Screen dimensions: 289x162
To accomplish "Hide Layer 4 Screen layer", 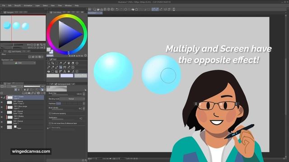I will tap(2, 97).
